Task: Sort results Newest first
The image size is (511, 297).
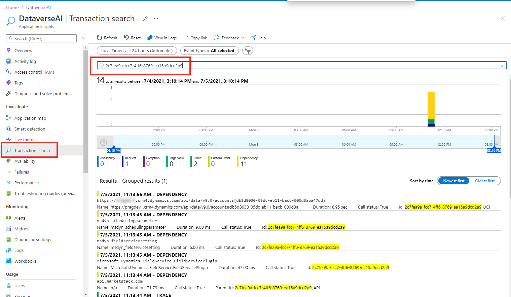Action: (453, 181)
